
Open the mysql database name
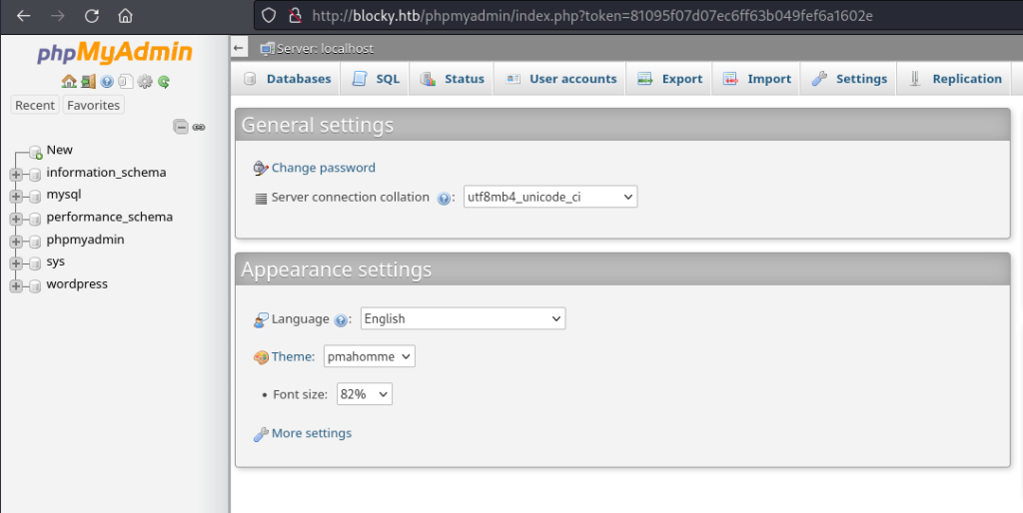click(x=64, y=195)
